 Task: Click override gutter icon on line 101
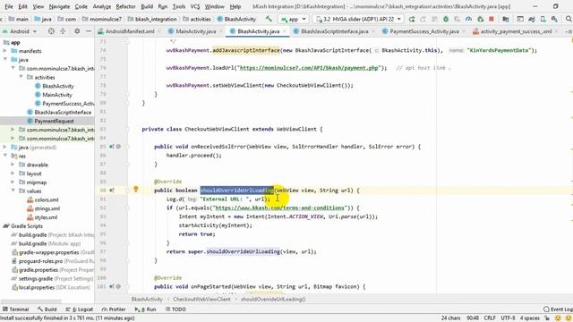point(112,286)
